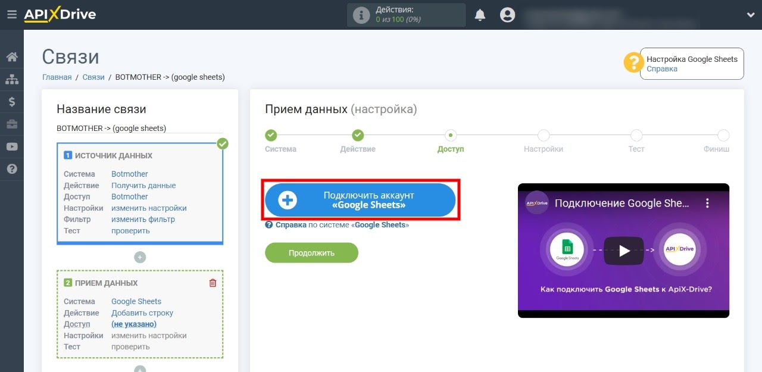
Task: Click the notifications bell icon
Action: (x=480, y=15)
